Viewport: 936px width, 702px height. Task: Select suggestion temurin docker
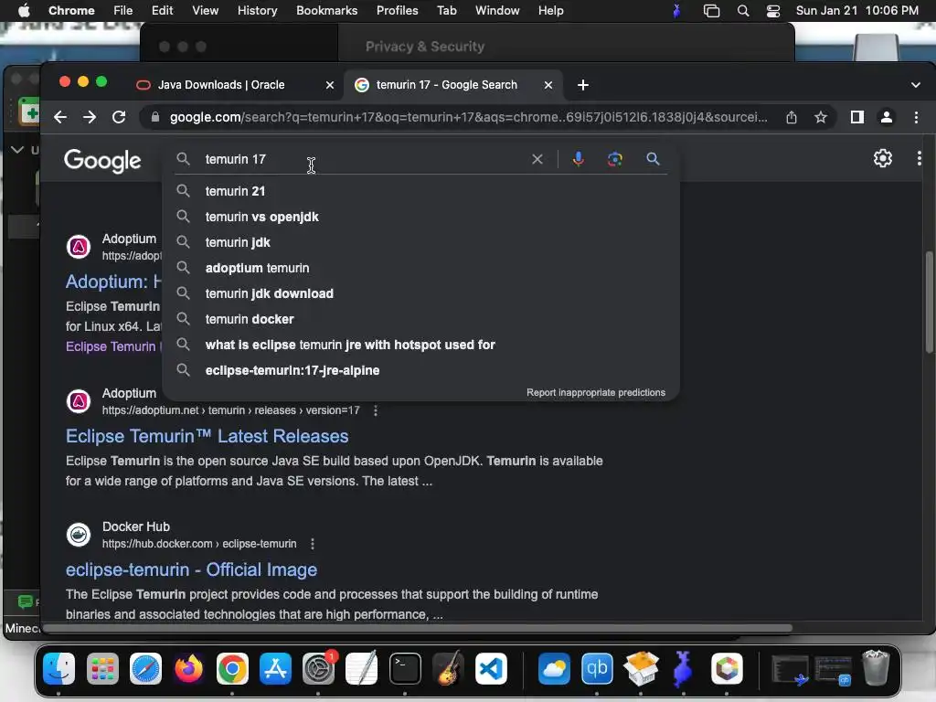coord(420,319)
